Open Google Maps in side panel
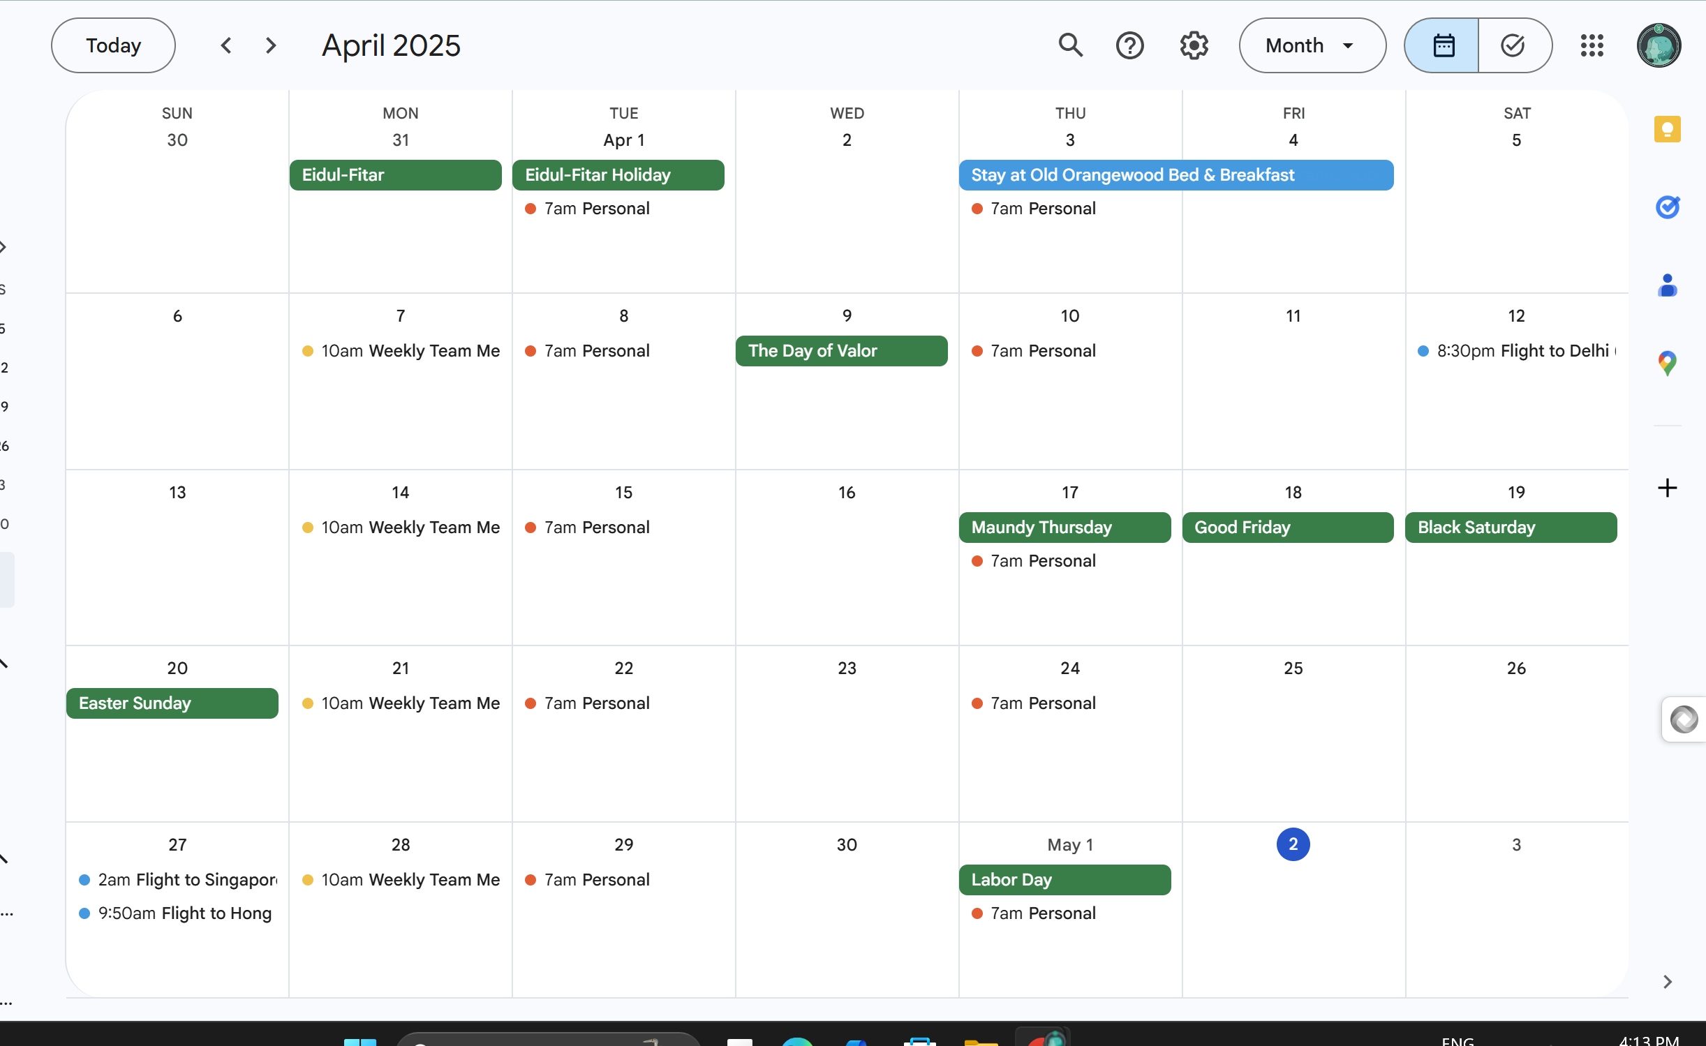The height and width of the screenshot is (1046, 1706). click(x=1667, y=363)
